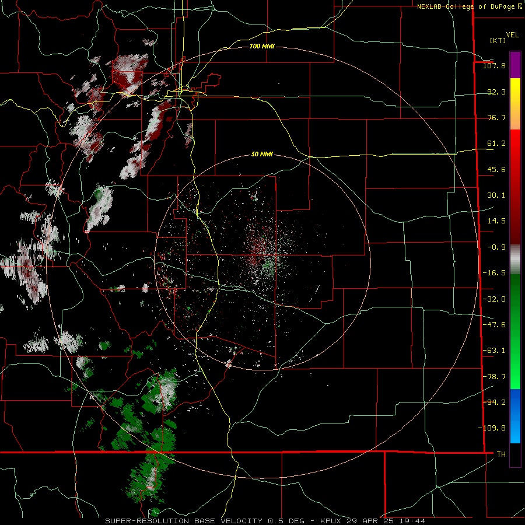Screen dimensions: 525x525
Task: Click the NEXLAB-College of DuPage watermark text
Action: 470,6
